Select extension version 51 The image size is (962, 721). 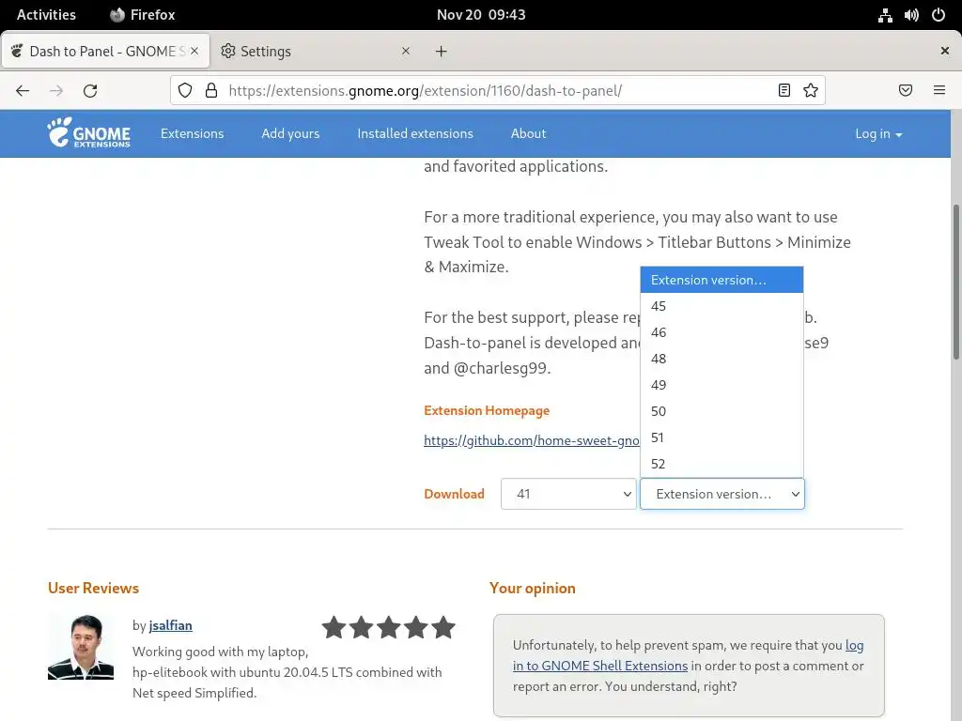point(721,437)
